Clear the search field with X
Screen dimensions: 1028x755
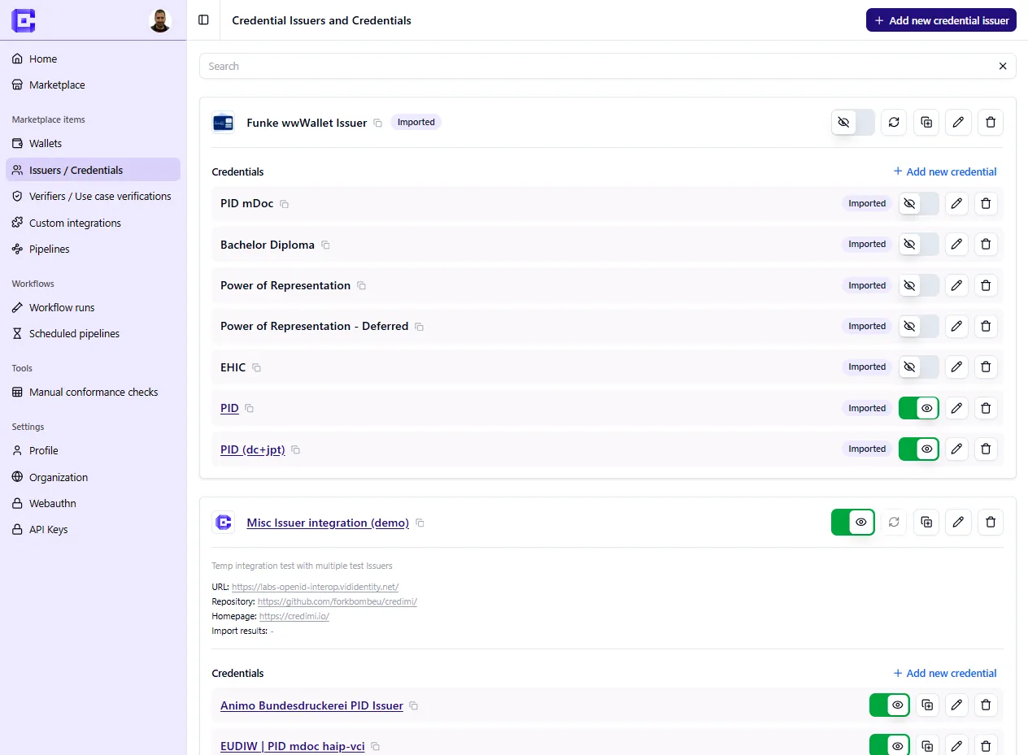(1003, 67)
